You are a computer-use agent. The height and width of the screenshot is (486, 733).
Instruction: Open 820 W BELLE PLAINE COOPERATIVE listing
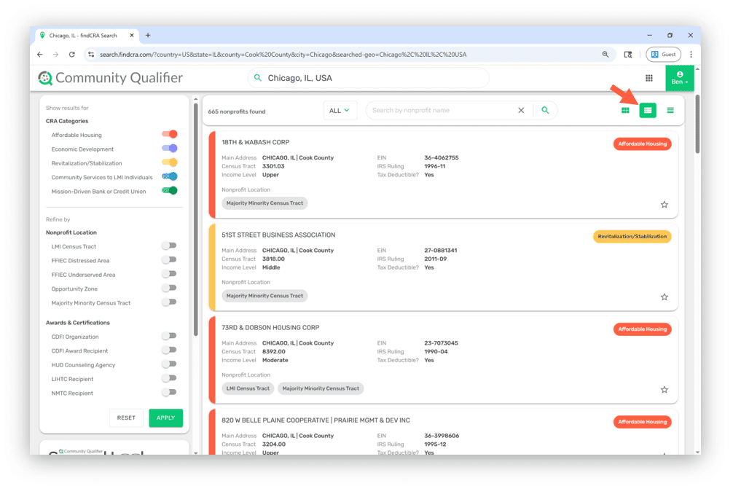tap(315, 420)
